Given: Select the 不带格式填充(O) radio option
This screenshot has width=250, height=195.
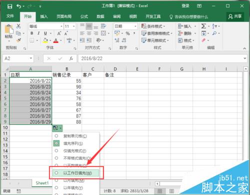Looking at the screenshot, I should click(56, 158).
